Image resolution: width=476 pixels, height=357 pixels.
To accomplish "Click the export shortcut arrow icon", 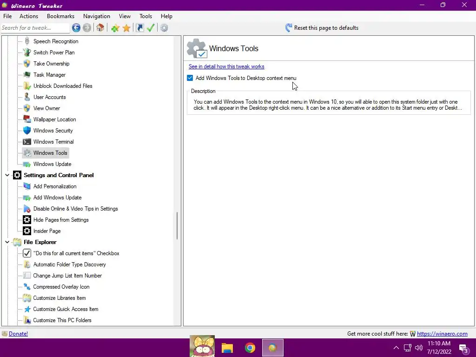I will (x=139, y=28).
